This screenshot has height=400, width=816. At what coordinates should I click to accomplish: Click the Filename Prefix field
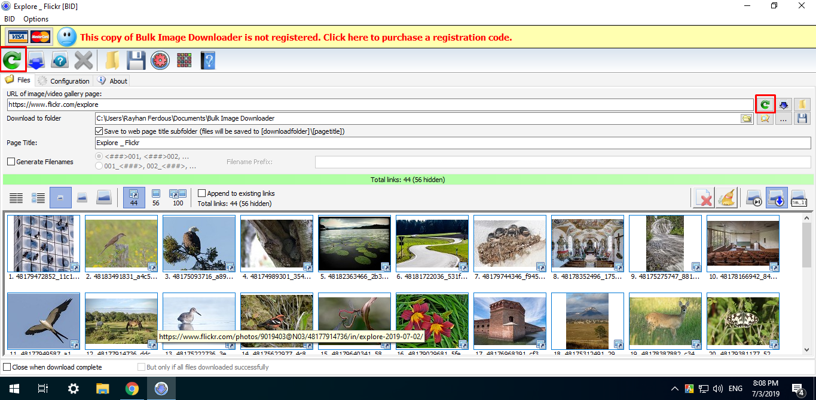563,162
